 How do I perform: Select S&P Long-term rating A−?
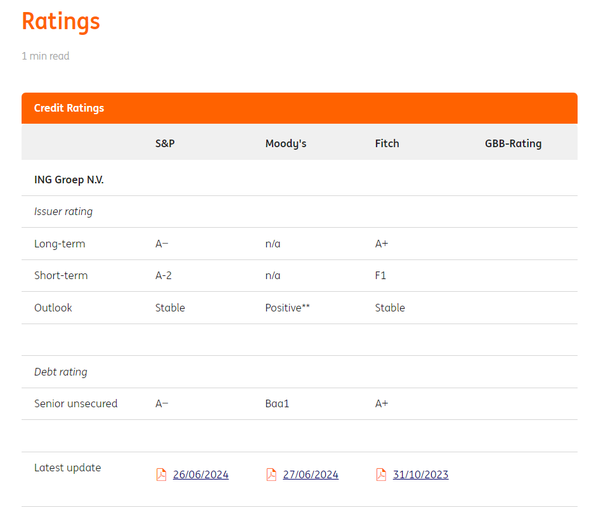(162, 244)
